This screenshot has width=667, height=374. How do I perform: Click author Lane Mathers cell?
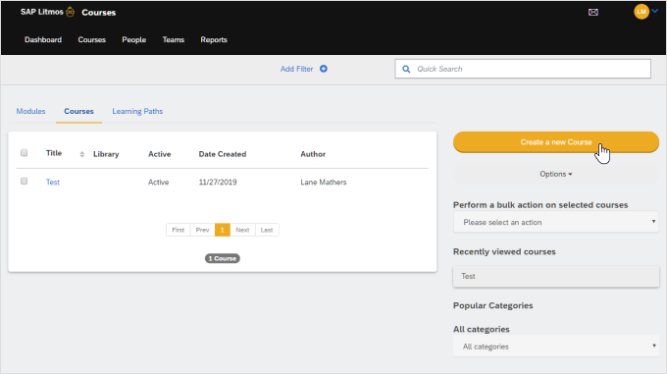pyautogui.click(x=324, y=183)
